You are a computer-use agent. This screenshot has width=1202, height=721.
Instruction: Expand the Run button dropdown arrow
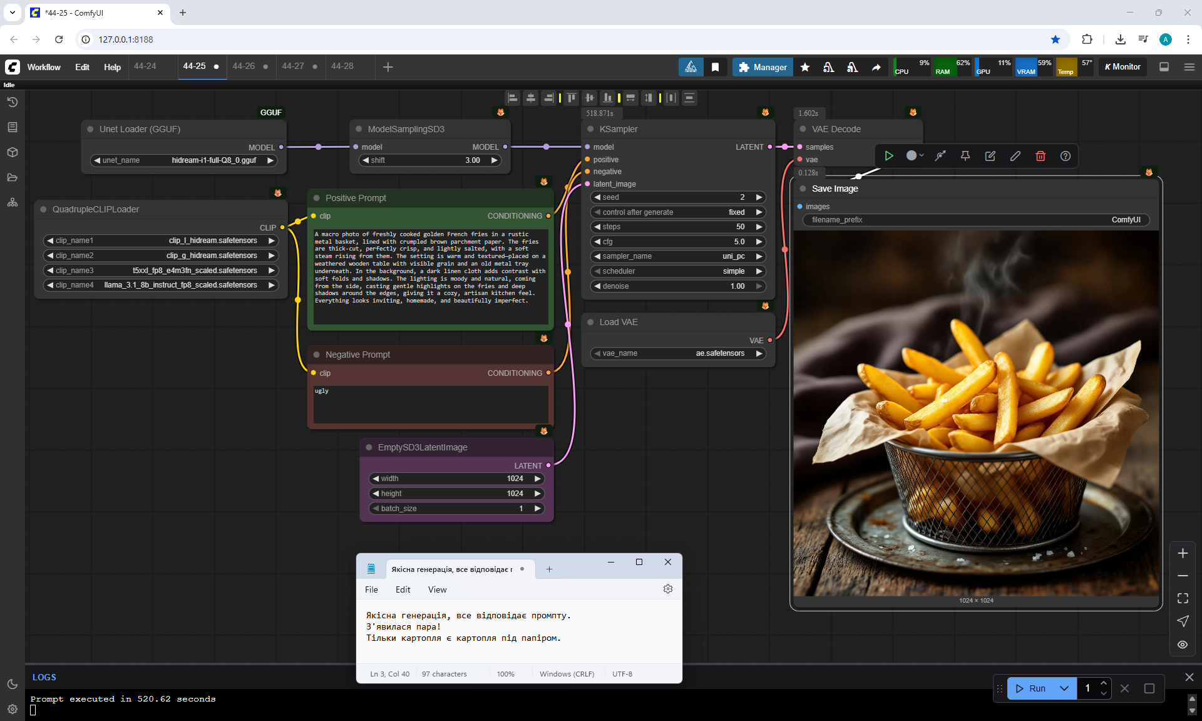pos(1064,688)
